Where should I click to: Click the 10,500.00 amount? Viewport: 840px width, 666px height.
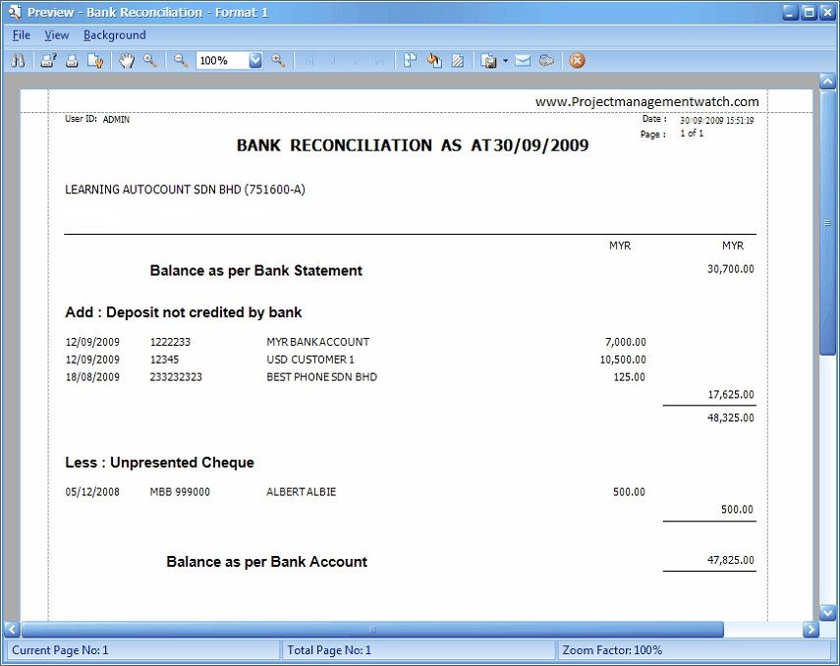623,360
